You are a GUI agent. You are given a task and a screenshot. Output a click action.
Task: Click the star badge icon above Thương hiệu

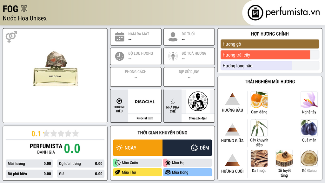119,101
